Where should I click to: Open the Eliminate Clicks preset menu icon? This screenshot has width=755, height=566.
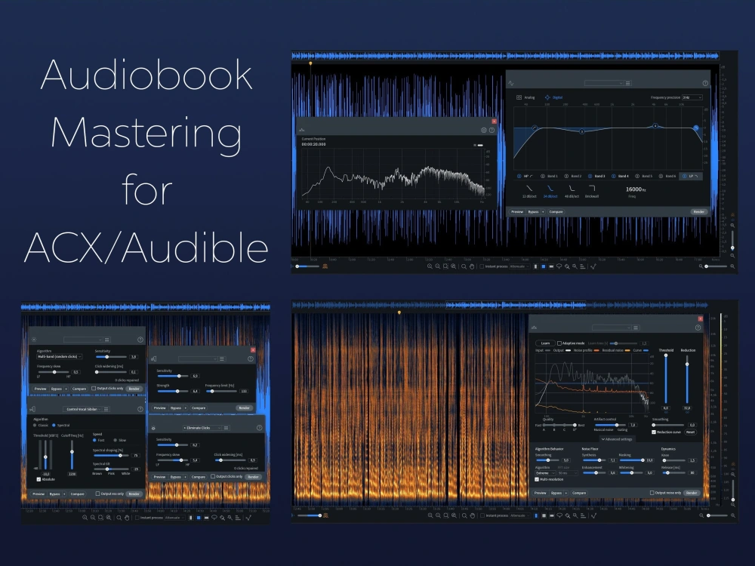(226, 427)
